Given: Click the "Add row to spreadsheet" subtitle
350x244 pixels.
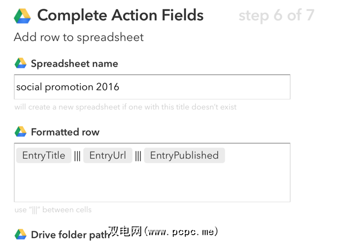Looking at the screenshot, I should tap(79, 38).
